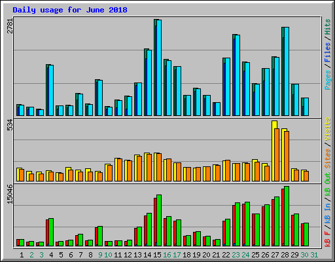Click day label 21 on the x-axis
Screen dimensions: 335x262
click(x=216, y=255)
